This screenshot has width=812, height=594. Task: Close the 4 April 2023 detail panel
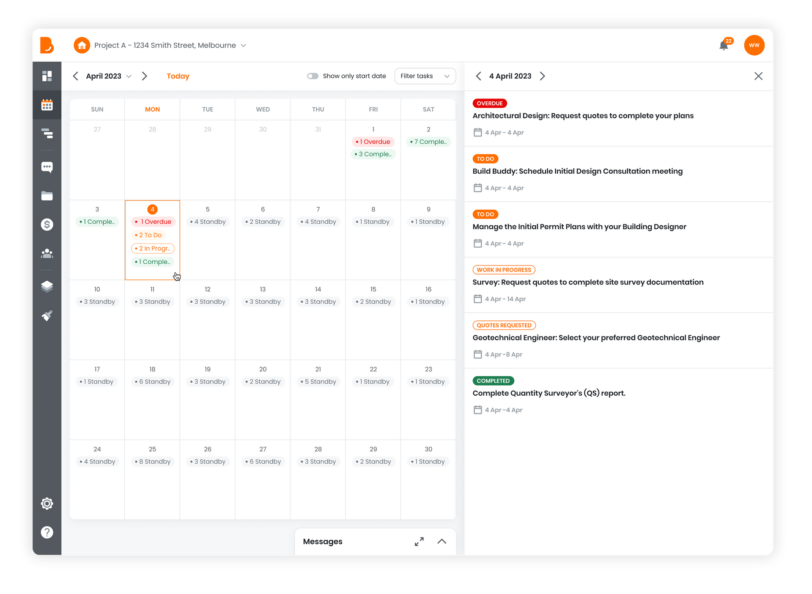pos(758,76)
